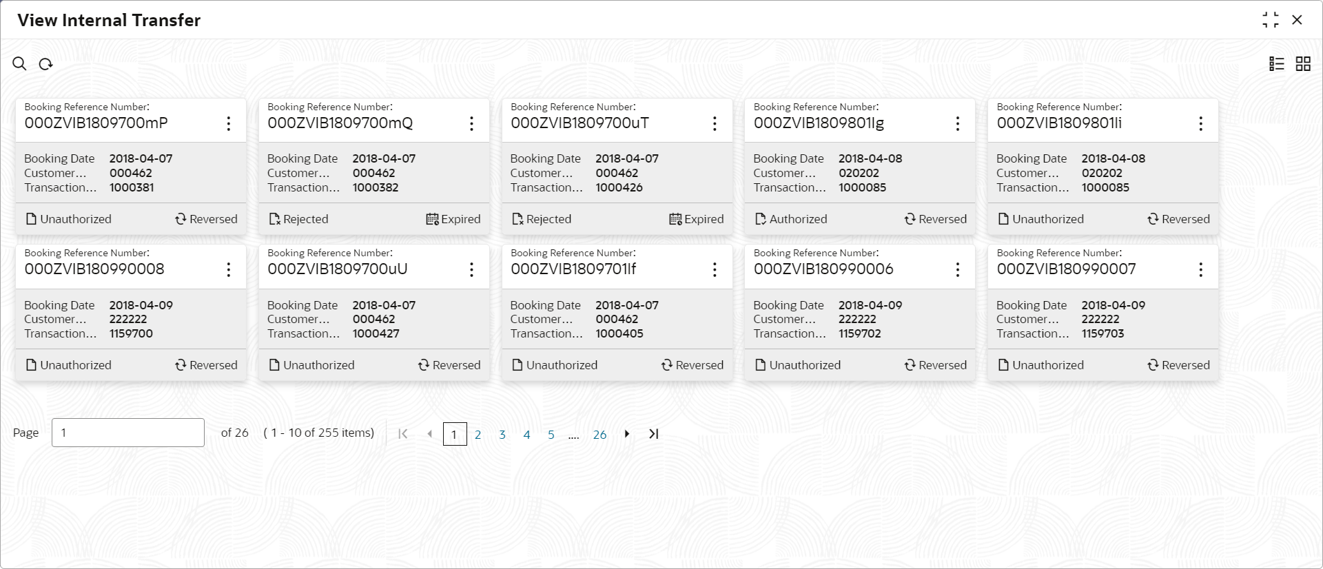
Task: Open page 2 of results
Action: pyautogui.click(x=478, y=434)
